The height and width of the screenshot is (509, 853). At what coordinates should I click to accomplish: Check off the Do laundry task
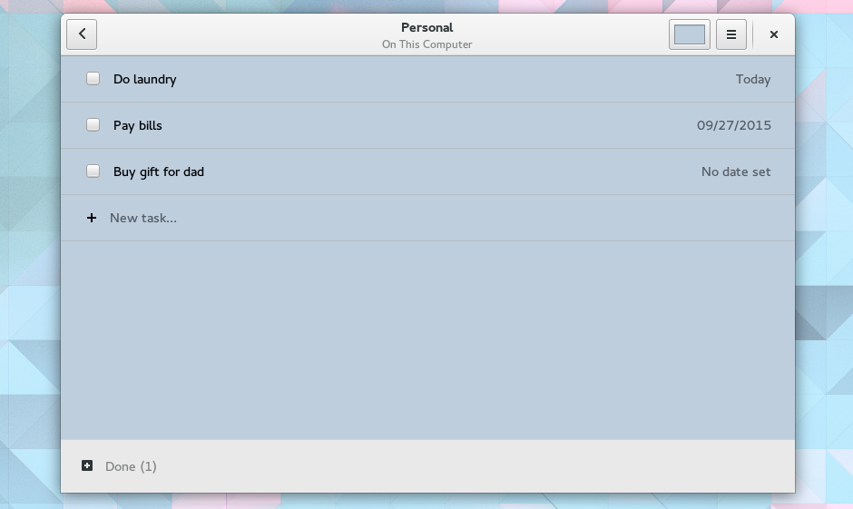[x=93, y=79]
